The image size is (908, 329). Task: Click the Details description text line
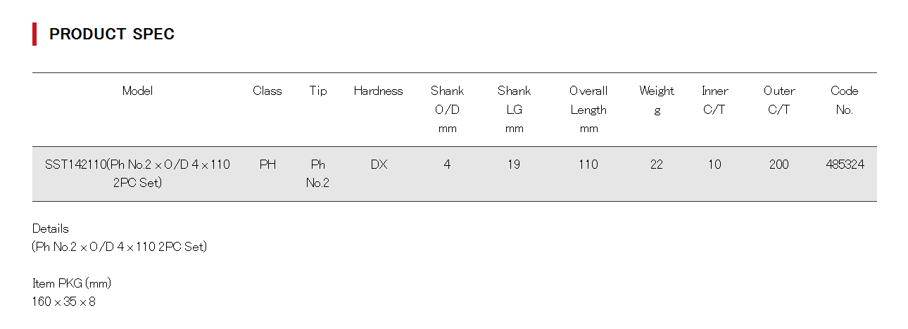click(x=120, y=247)
